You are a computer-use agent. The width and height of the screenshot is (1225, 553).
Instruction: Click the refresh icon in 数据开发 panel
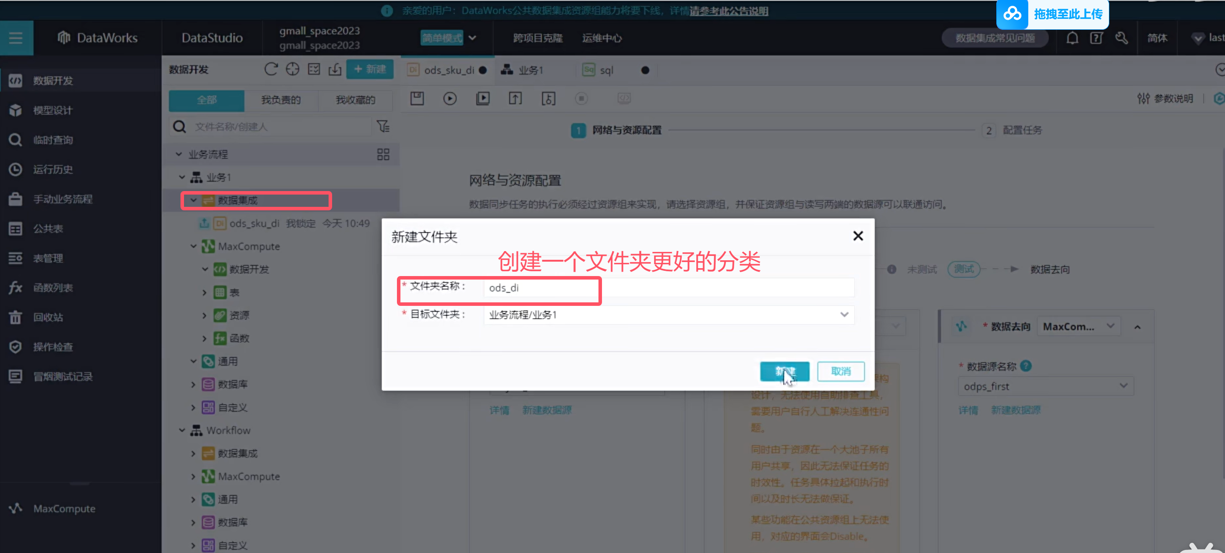[x=271, y=69]
